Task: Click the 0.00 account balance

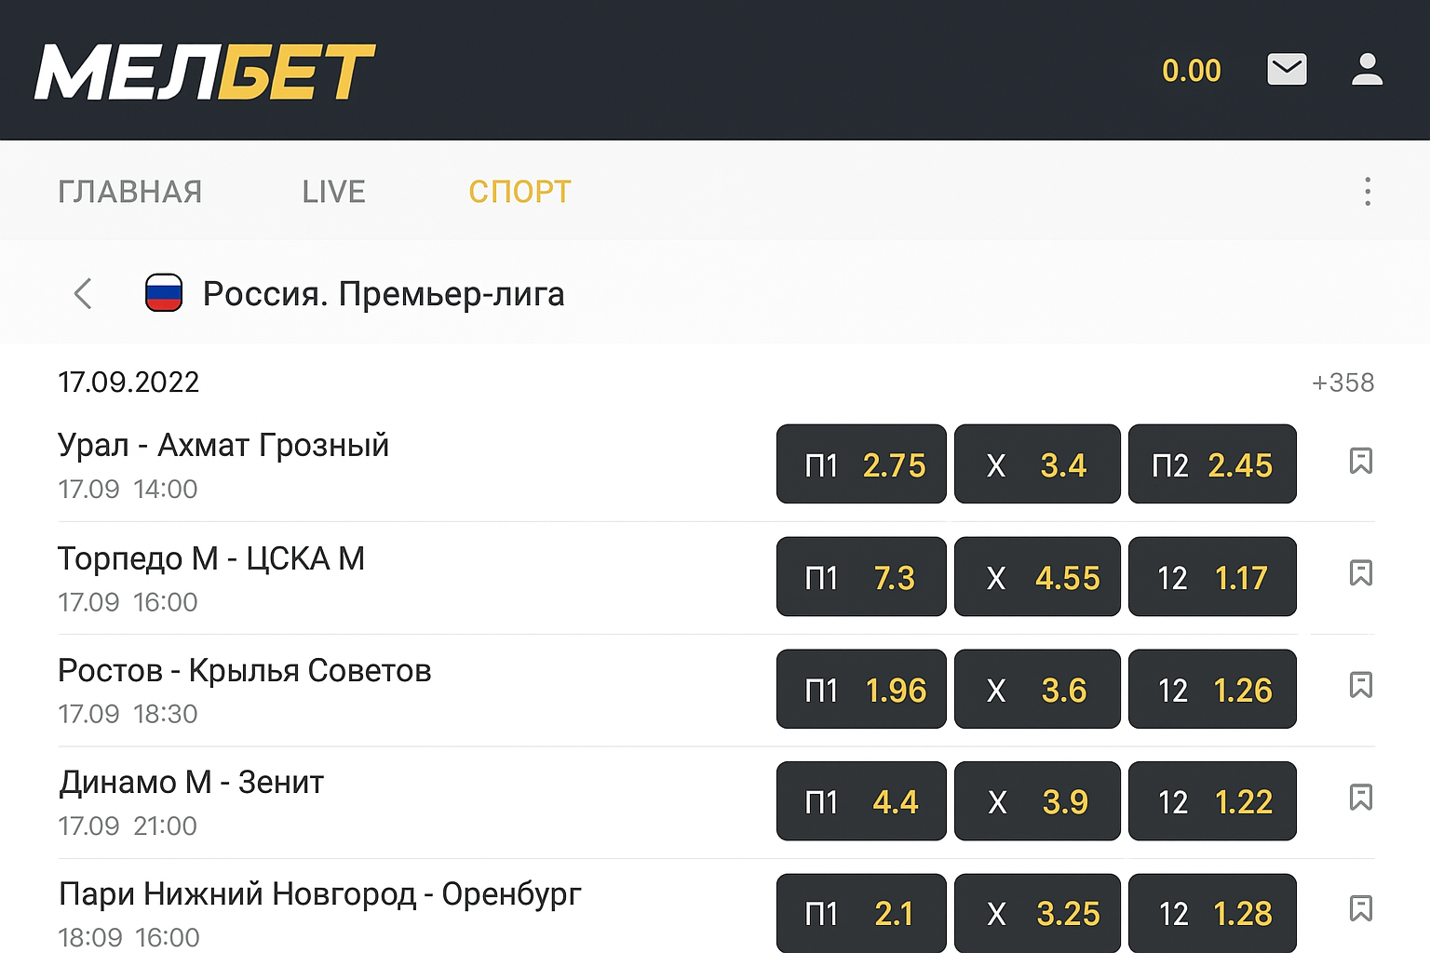Action: 1191,71
